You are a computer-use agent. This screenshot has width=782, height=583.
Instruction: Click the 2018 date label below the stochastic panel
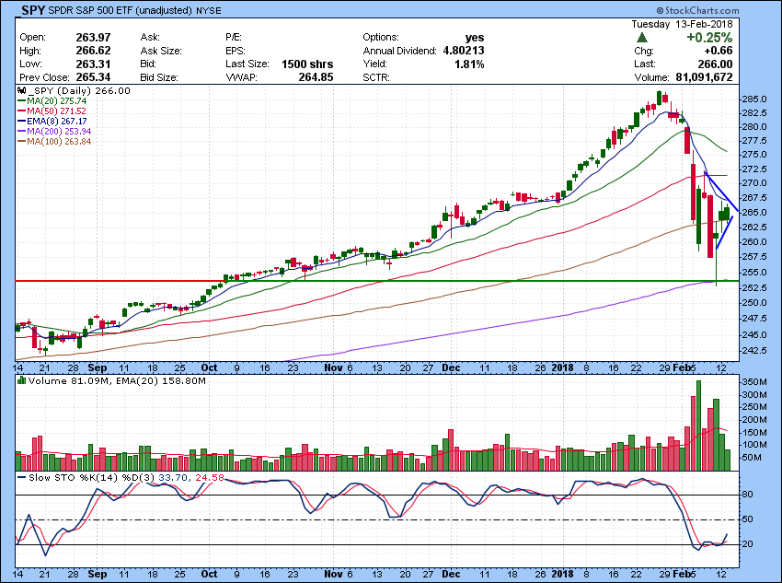[562, 574]
